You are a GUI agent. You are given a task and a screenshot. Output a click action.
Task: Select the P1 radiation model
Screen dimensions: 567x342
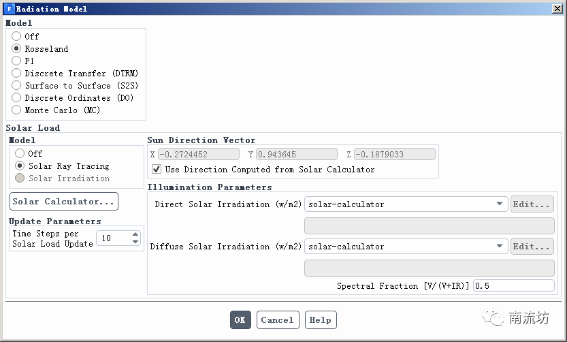(x=17, y=61)
